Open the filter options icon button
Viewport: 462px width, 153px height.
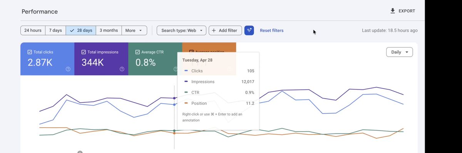click(x=249, y=30)
